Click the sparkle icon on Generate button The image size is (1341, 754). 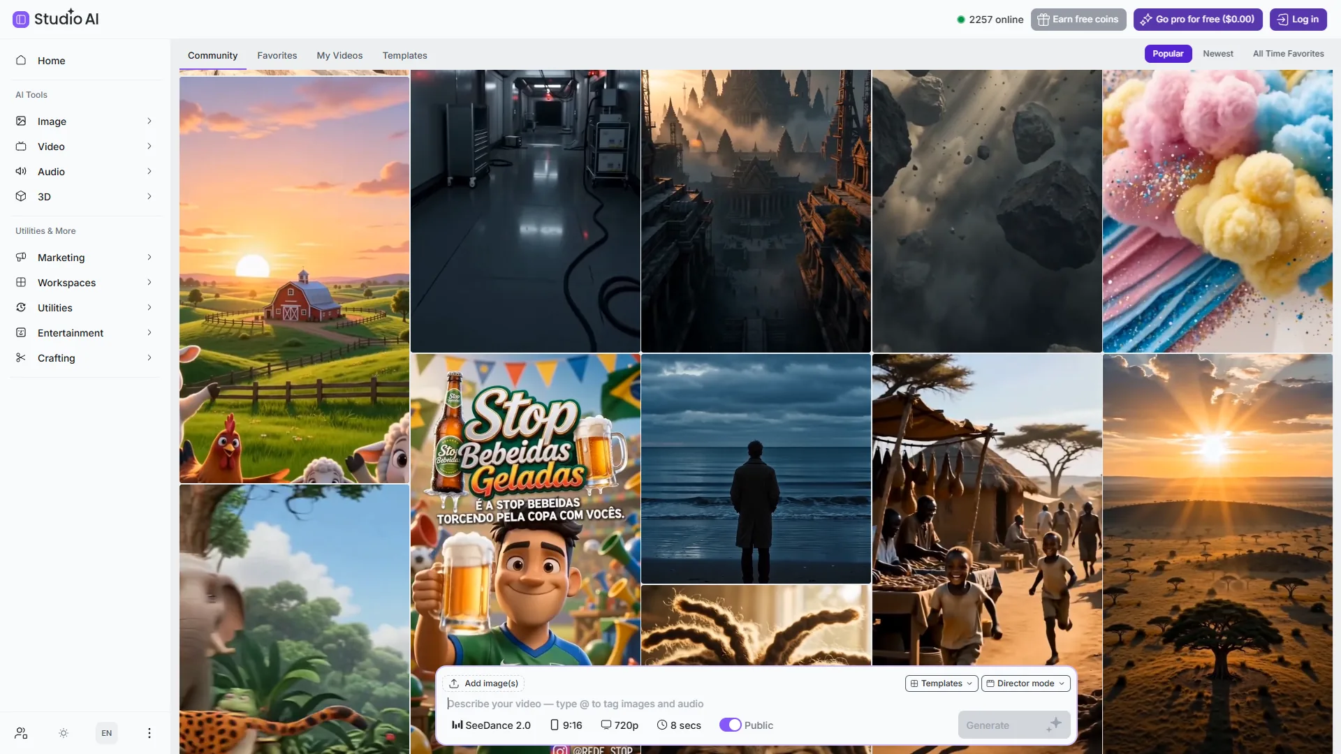1054,725
